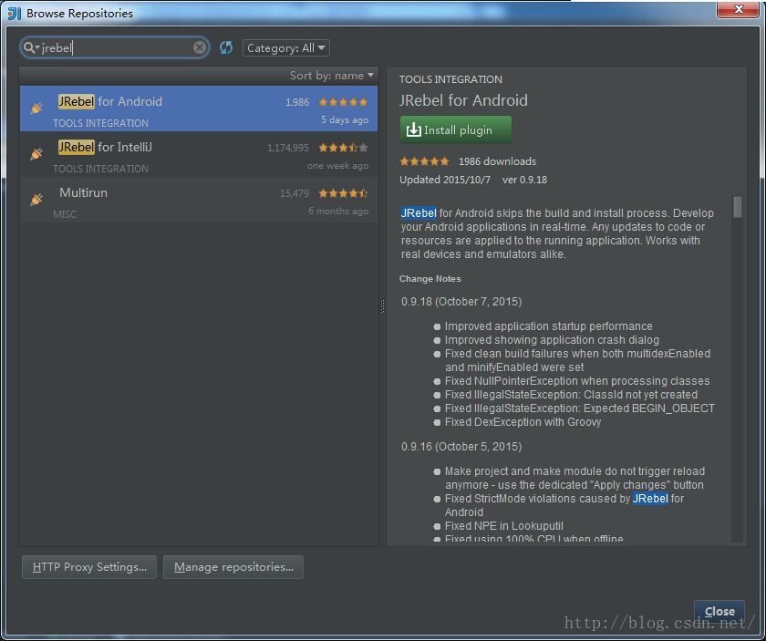
Task: Click the description panel scrollbar thumb
Action: (737, 207)
